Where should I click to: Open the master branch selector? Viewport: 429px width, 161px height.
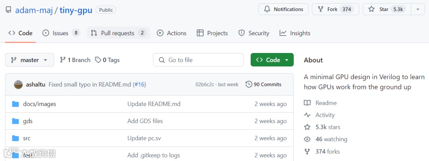30,60
